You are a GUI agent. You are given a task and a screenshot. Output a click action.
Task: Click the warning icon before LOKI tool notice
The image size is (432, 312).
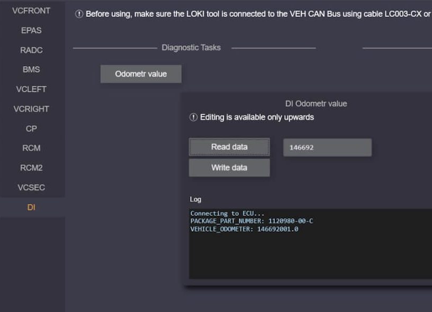point(79,14)
